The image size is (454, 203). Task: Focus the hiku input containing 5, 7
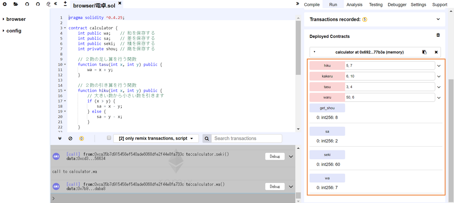pos(390,66)
